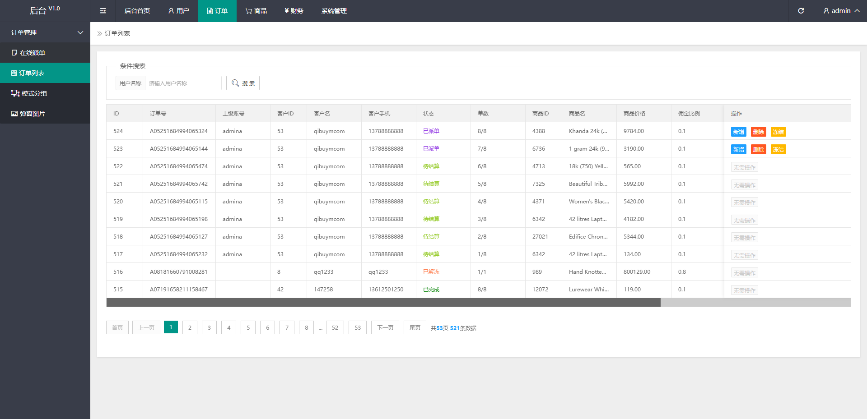Expand the admin account dropdown
The image size is (867, 419).
tap(841, 11)
